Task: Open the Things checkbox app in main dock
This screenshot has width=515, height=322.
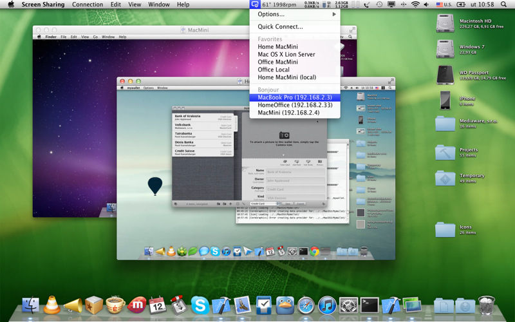Action: coord(263,305)
